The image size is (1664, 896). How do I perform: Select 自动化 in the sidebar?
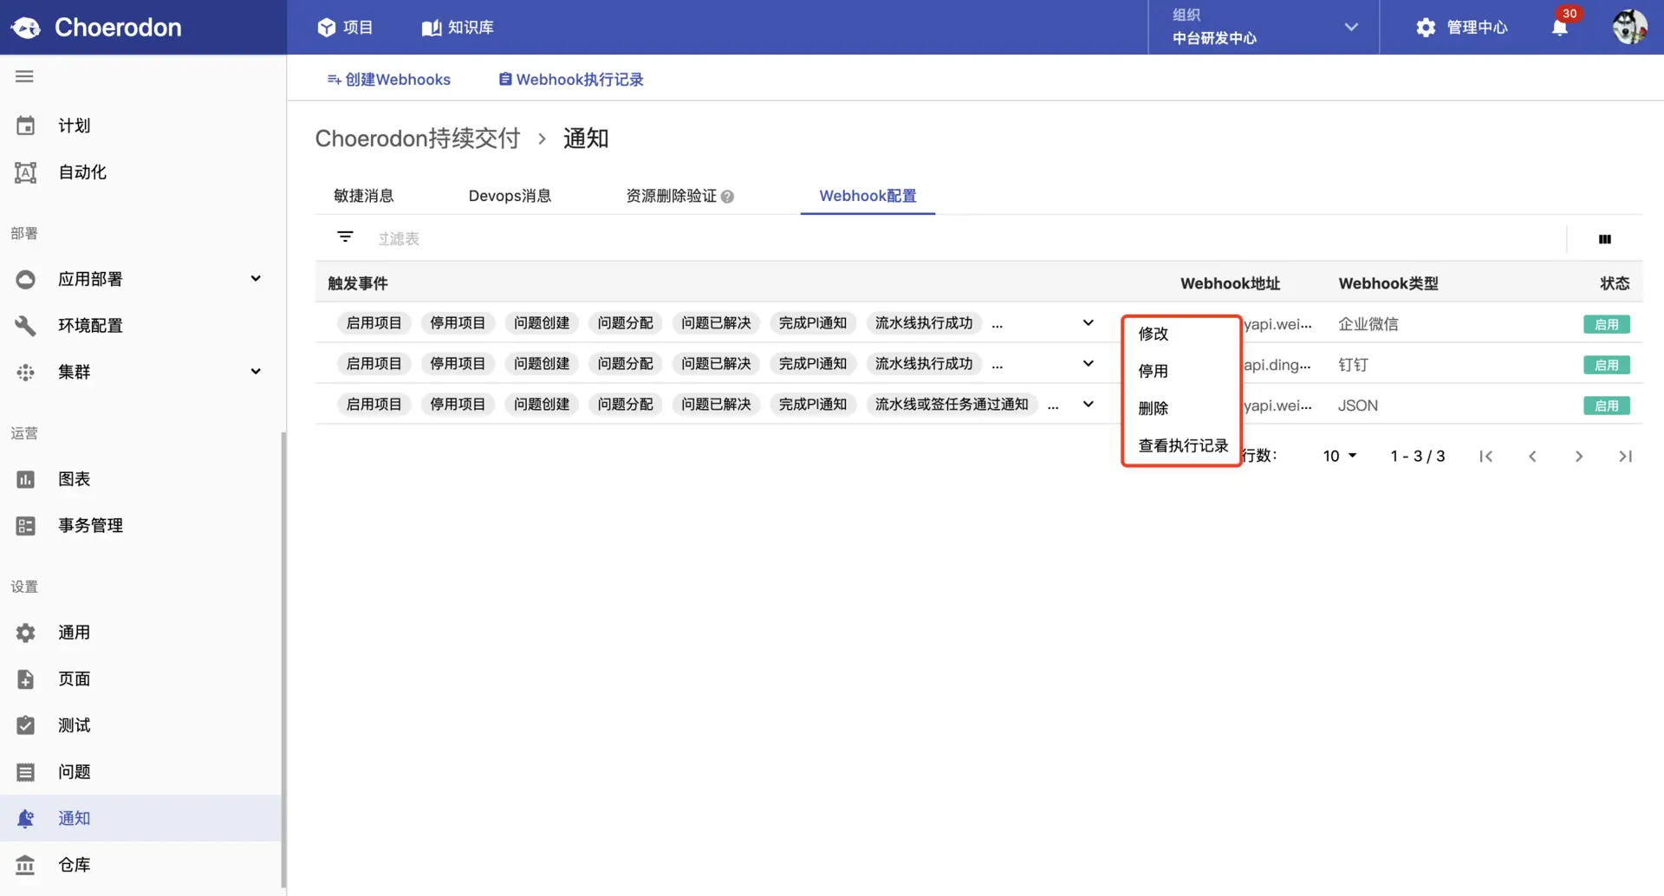pyautogui.click(x=81, y=172)
